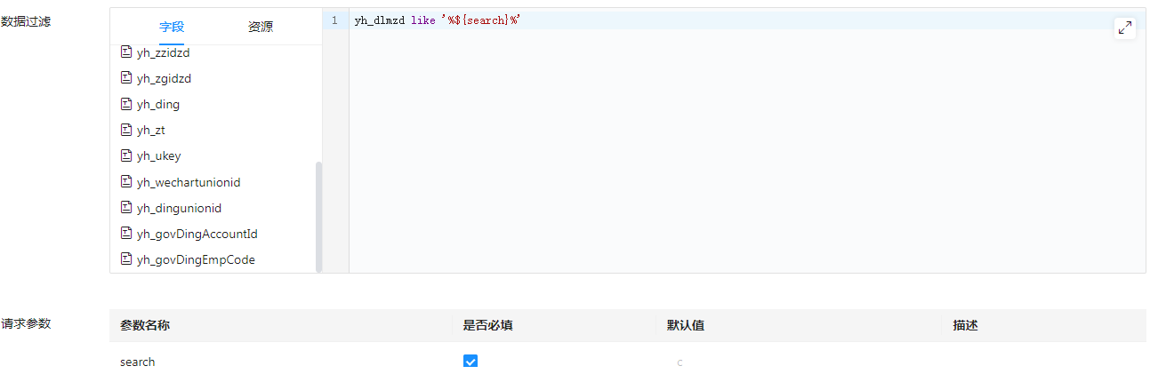Uncheck the required checkbox for search
This screenshot has width=1150, height=382.
(x=470, y=362)
